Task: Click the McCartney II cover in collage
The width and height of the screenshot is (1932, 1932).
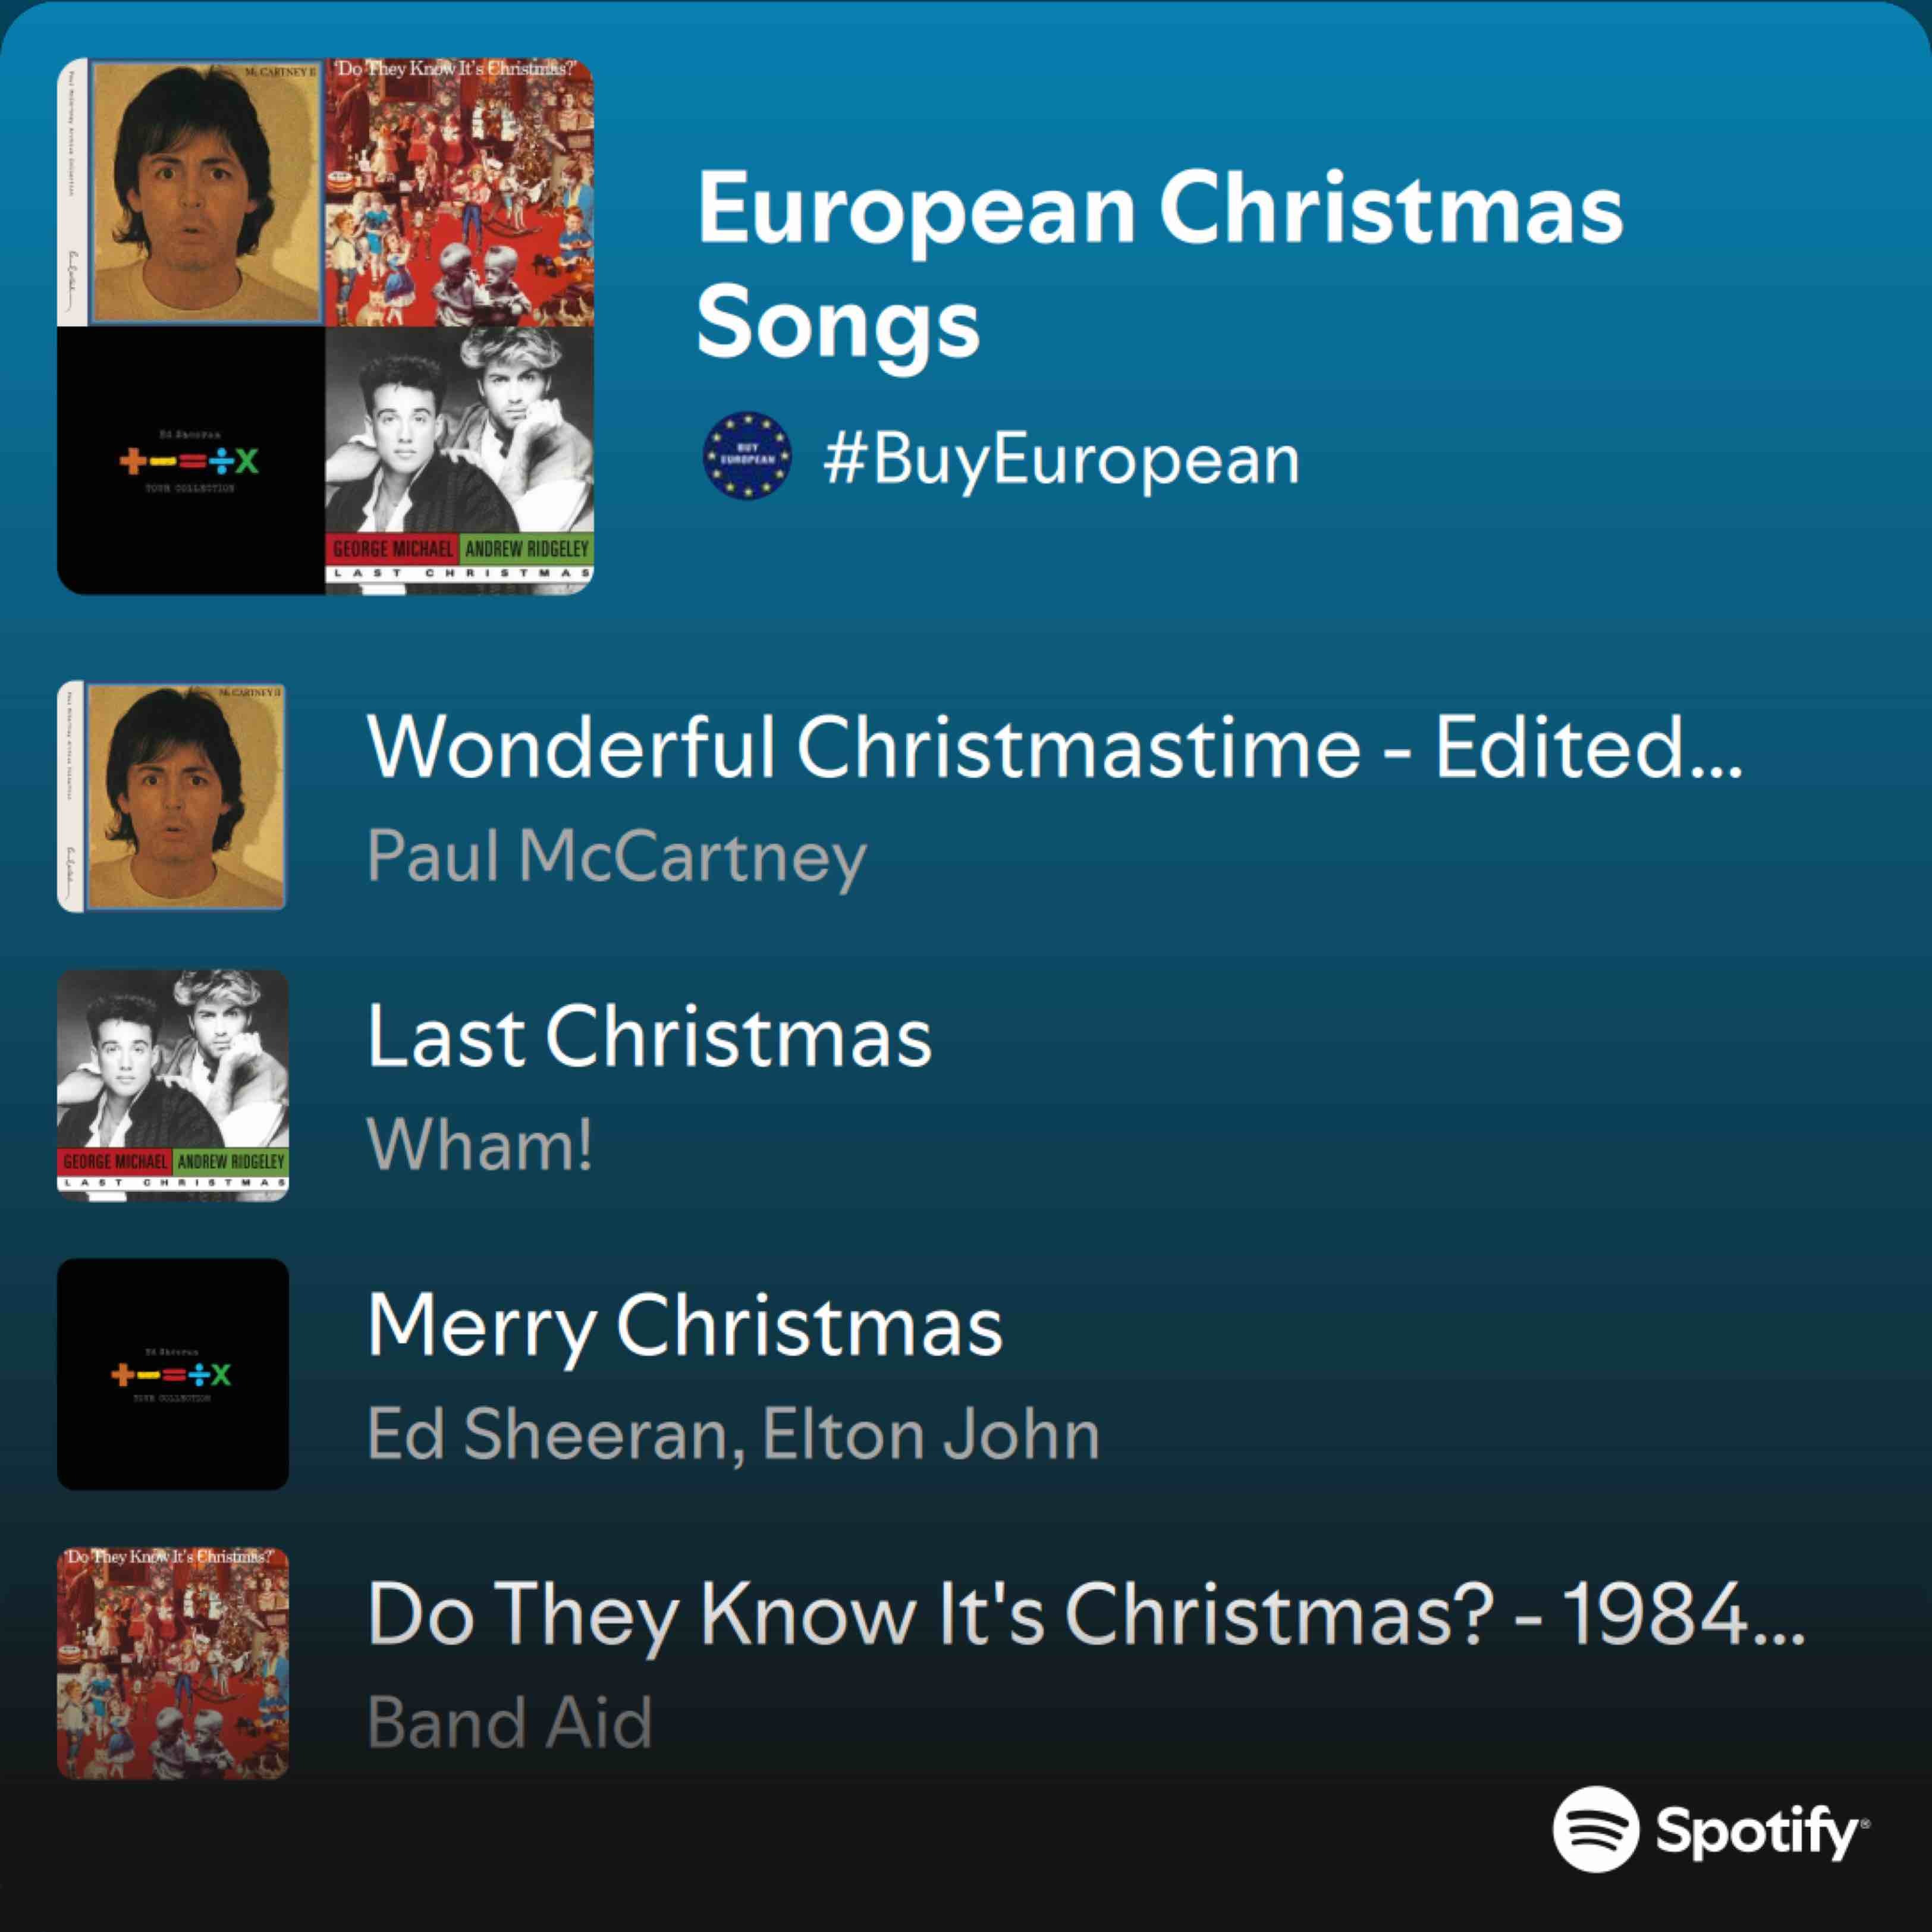Action: 191,192
